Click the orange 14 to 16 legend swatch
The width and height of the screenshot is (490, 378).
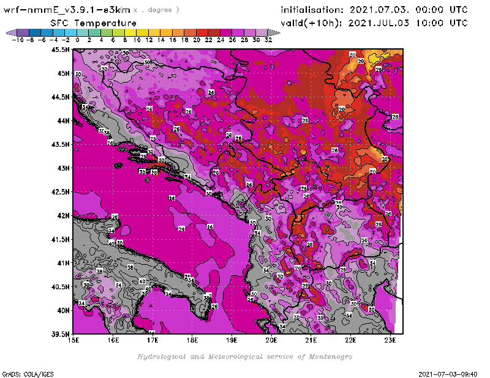pos(166,32)
